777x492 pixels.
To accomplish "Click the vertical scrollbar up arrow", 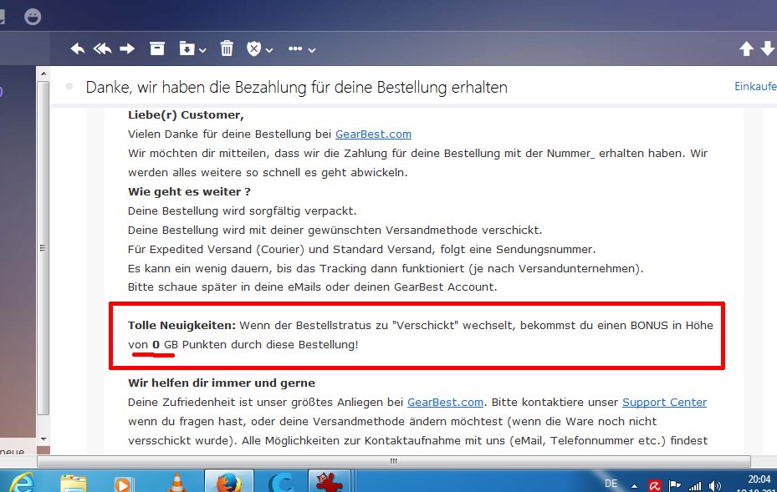I will point(43,74).
